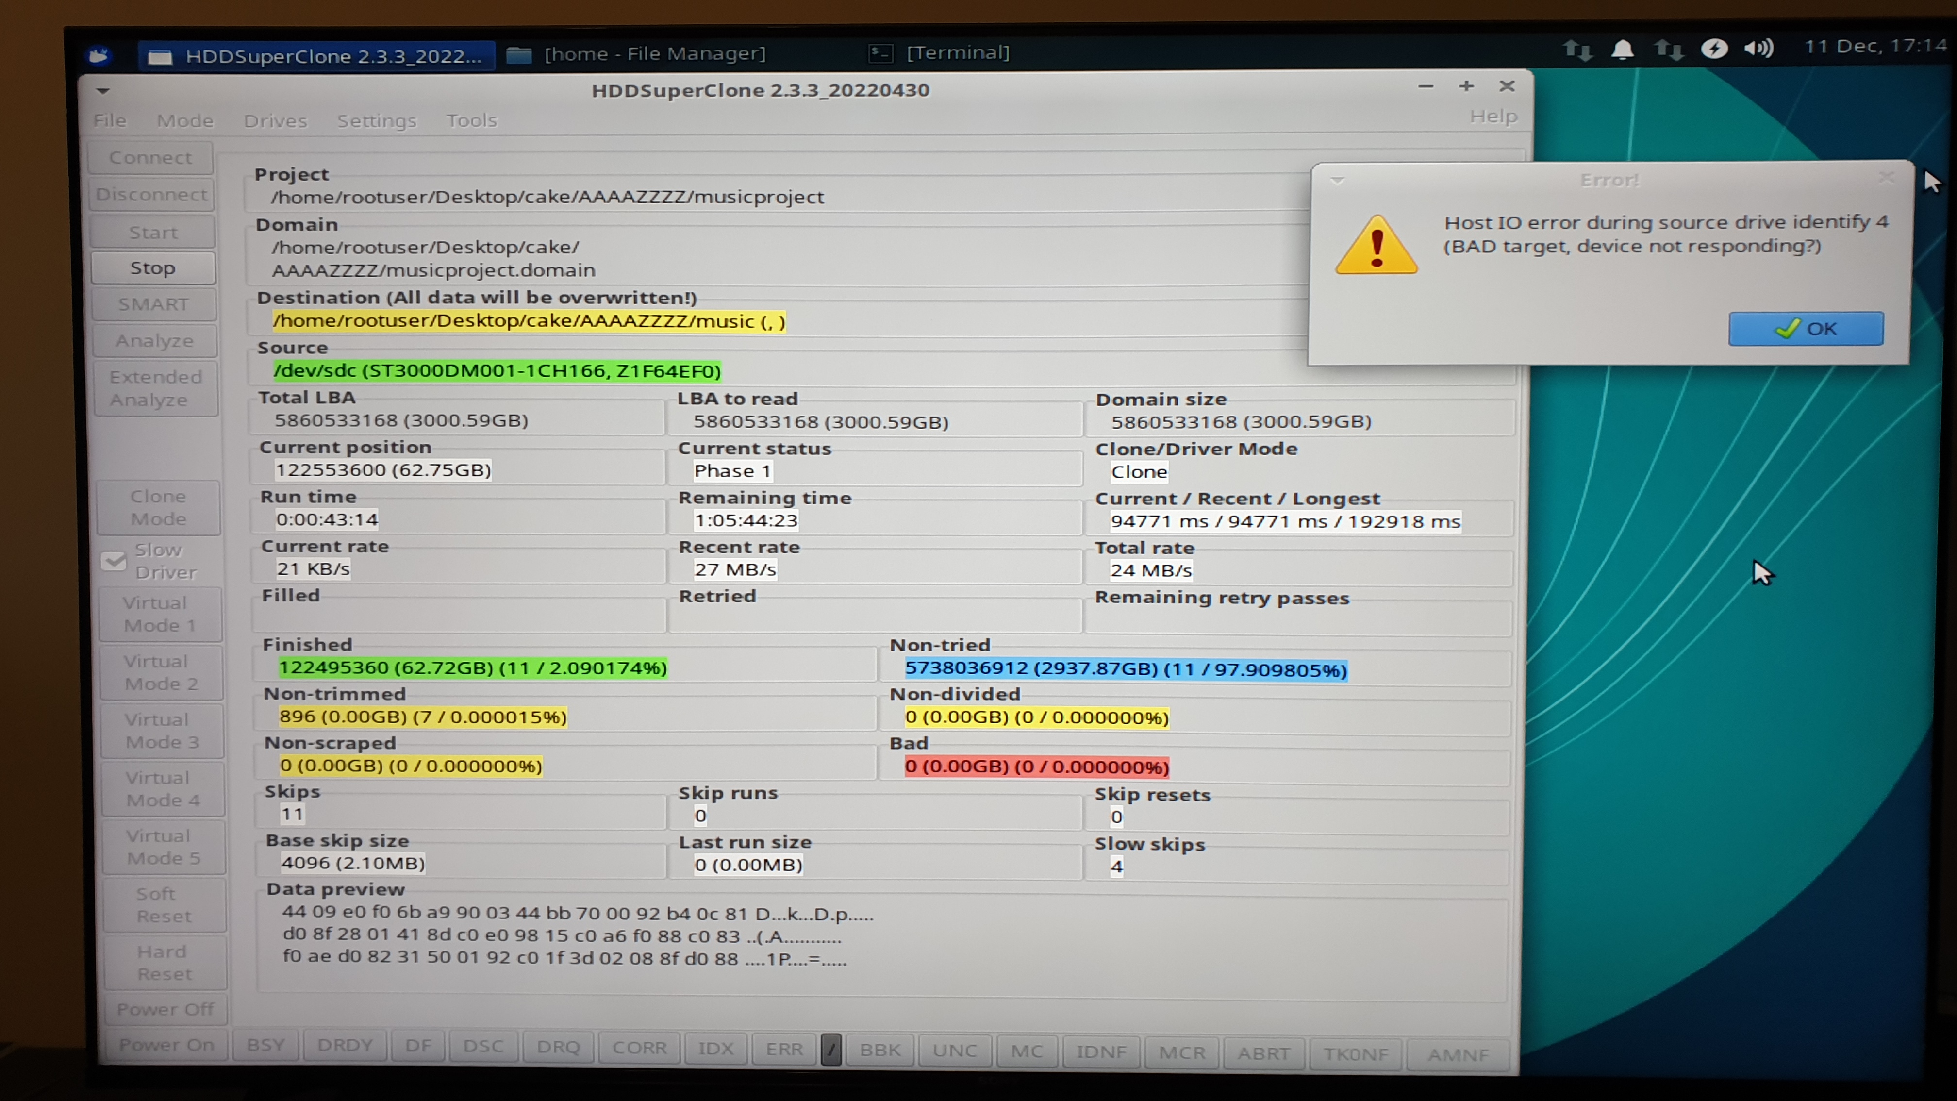Open the Error dialog window menu arrow
This screenshot has height=1101, width=1957.
[x=1338, y=181]
